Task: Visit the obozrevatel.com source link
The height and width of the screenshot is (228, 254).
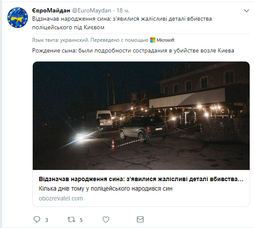Action: (61, 198)
